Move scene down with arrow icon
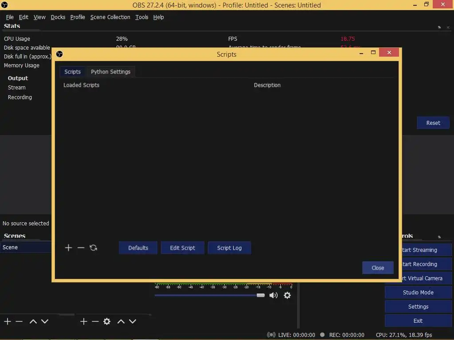Screen dimensions: 454x340 tap(45, 321)
